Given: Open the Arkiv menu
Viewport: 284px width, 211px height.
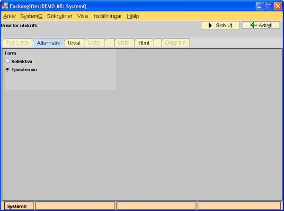Looking at the screenshot, I should pyautogui.click(x=9, y=16).
